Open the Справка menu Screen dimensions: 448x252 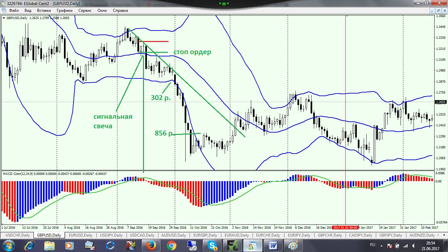pyautogui.click(x=120, y=10)
